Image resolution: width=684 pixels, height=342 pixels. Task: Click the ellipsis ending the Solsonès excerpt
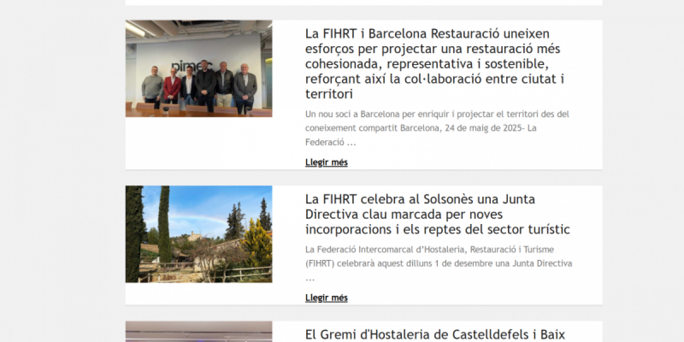tap(310, 279)
